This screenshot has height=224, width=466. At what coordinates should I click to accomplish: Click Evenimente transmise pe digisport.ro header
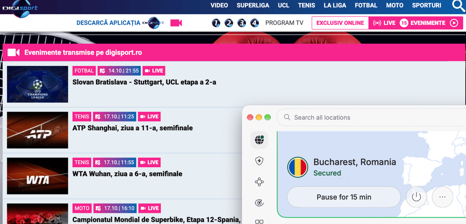click(83, 53)
